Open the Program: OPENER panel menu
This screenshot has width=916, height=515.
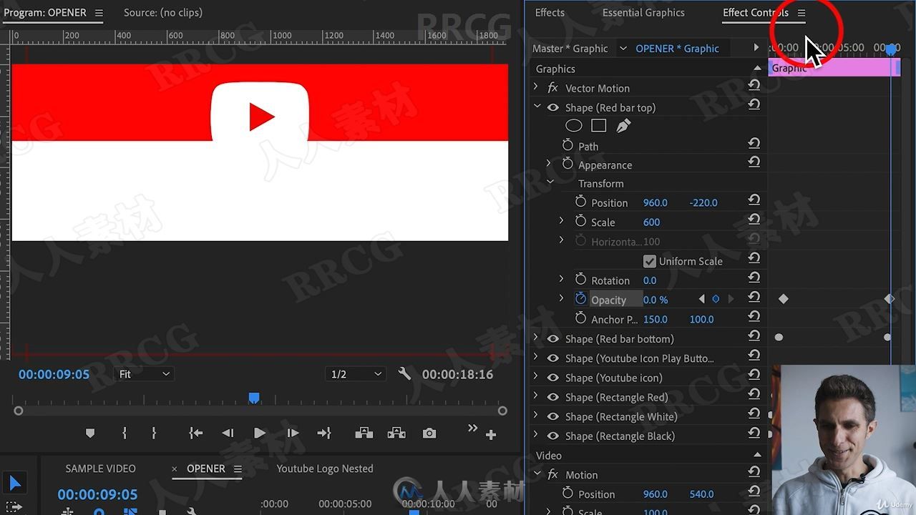(99, 13)
